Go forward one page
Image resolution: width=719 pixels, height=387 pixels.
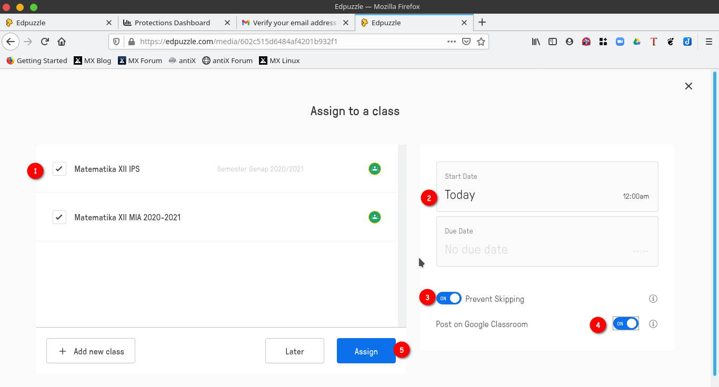click(28, 42)
